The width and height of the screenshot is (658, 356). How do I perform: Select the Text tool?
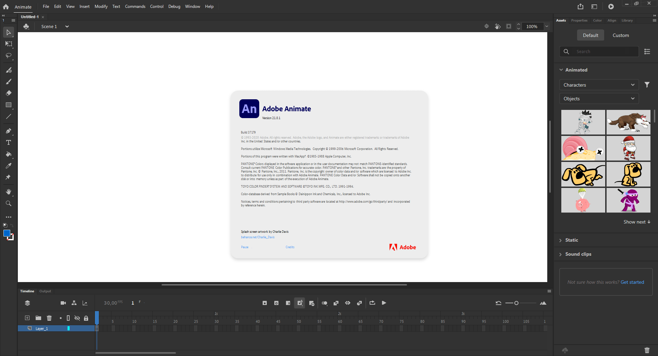coord(9,142)
